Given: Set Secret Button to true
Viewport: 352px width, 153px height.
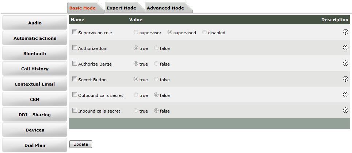Looking at the screenshot, I should pyautogui.click(x=135, y=79).
